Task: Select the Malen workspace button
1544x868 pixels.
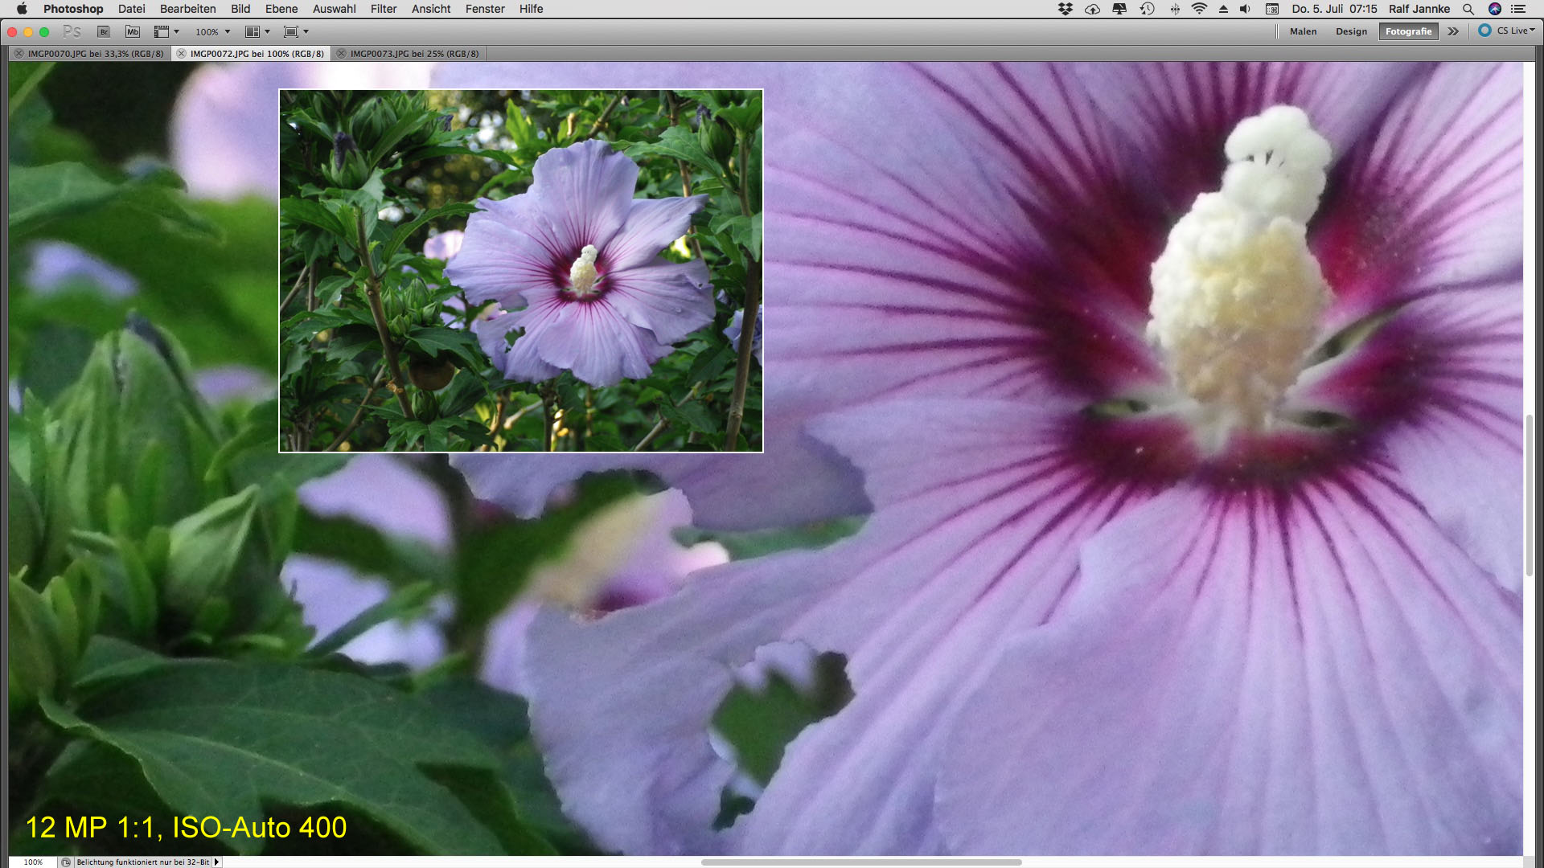Action: pos(1303,31)
